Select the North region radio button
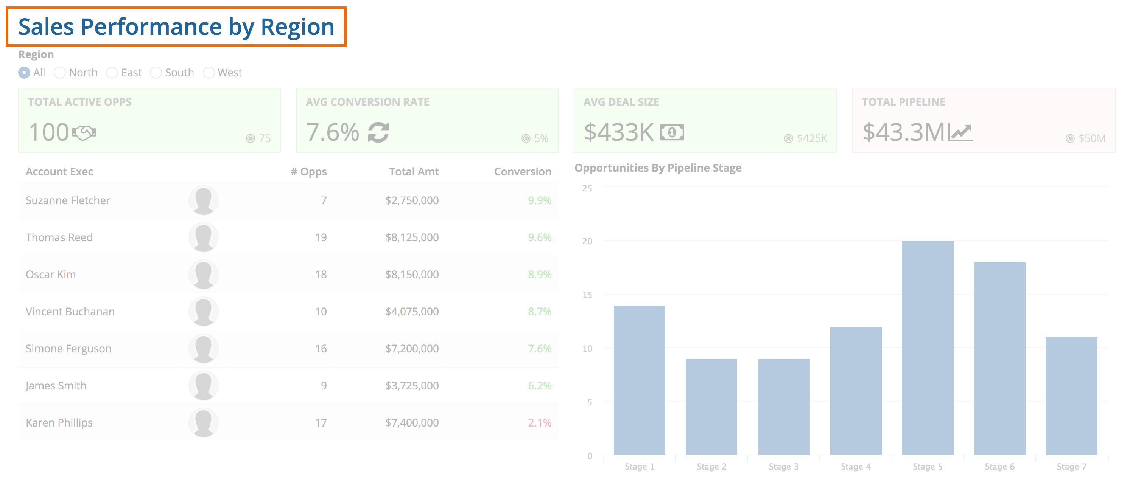The image size is (1130, 484). pyautogui.click(x=60, y=72)
